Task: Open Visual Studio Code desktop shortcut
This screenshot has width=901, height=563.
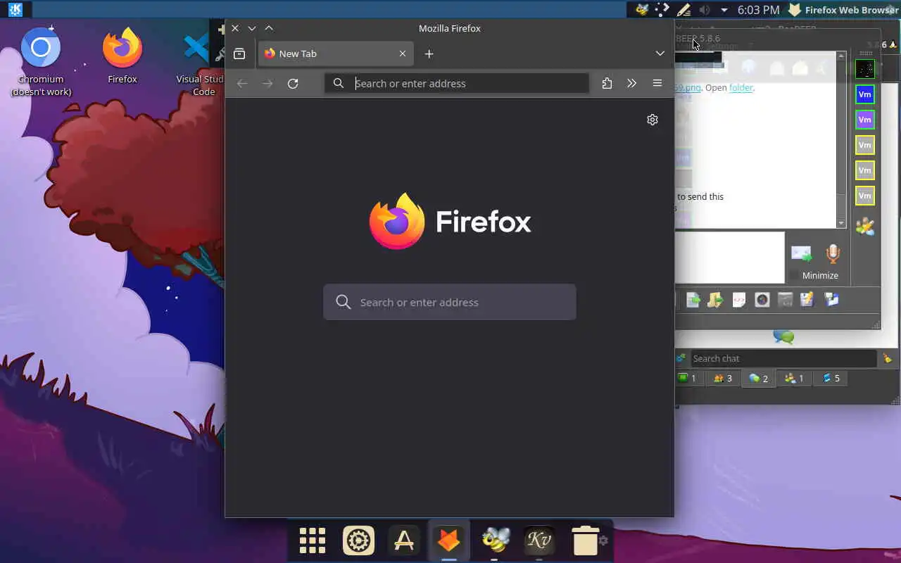Action: coord(200,63)
